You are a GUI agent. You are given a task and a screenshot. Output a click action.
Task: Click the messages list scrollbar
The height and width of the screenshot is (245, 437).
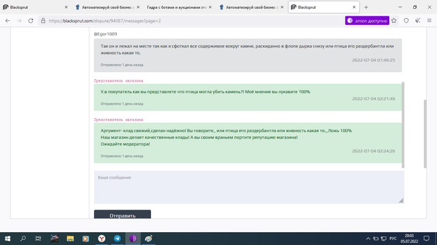[x=403, y=125]
